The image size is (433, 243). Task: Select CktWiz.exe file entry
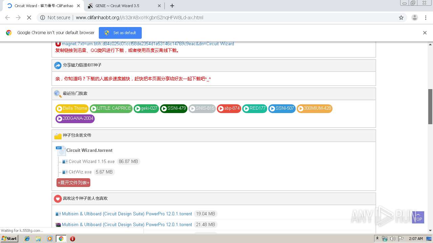coord(80,172)
